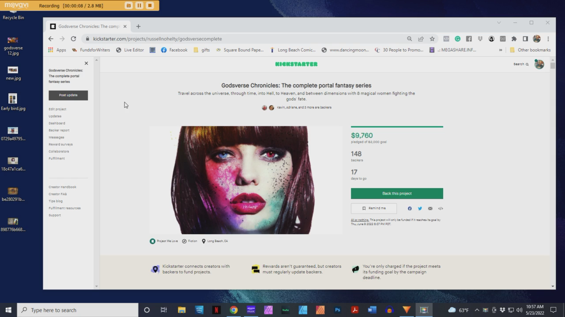The width and height of the screenshot is (565, 317).
Task: Open Chrome extensions puzzle icon
Action: point(514,39)
